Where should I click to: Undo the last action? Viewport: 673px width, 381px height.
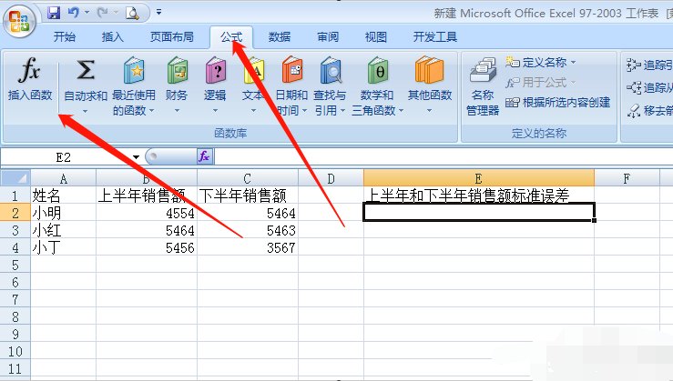(74, 13)
